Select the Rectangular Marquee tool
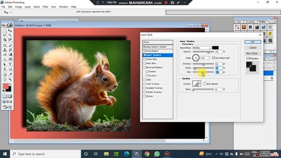 tap(5, 31)
